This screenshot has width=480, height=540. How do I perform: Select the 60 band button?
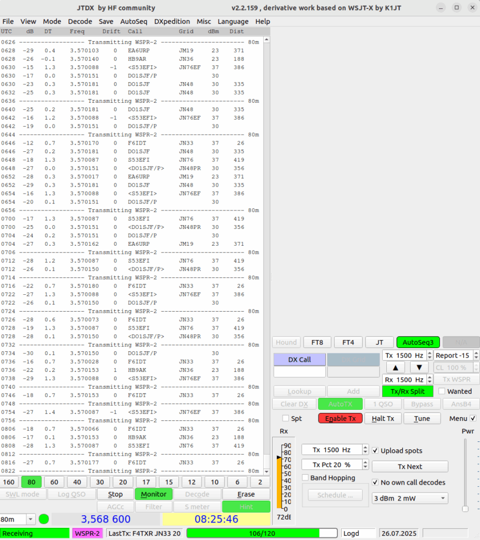[x=54, y=482]
